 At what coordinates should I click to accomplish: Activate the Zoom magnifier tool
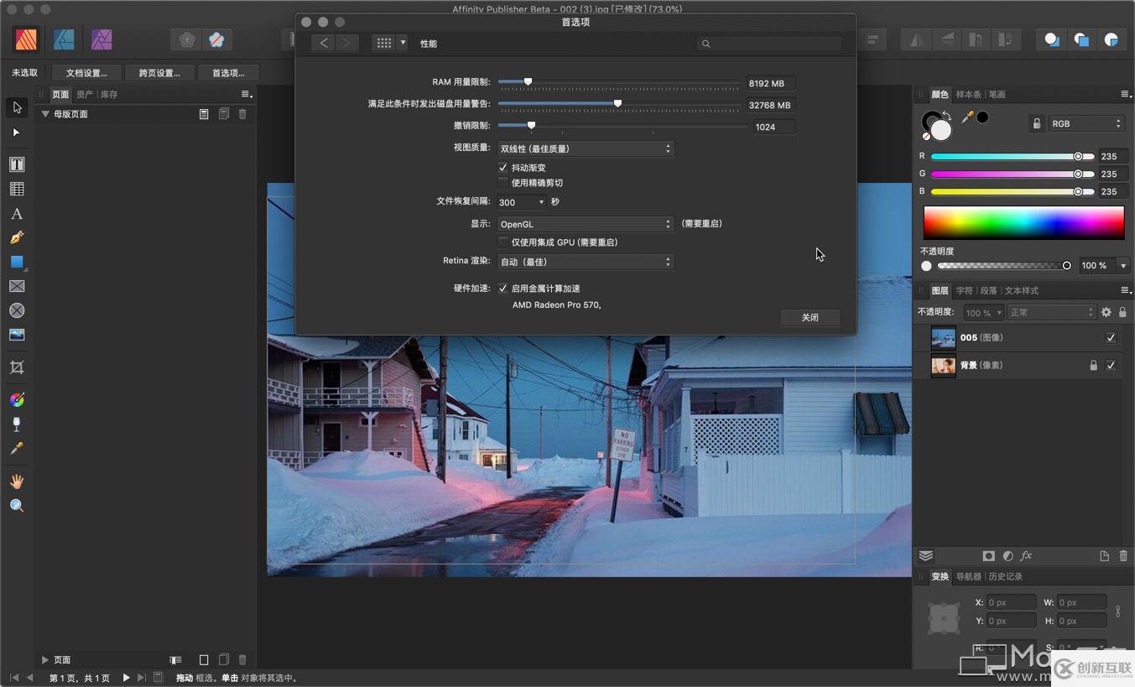[x=17, y=505]
